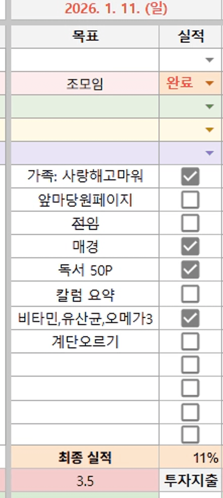Select the 투자지출 cell
The height and width of the screenshot is (498, 223).
[191, 481]
